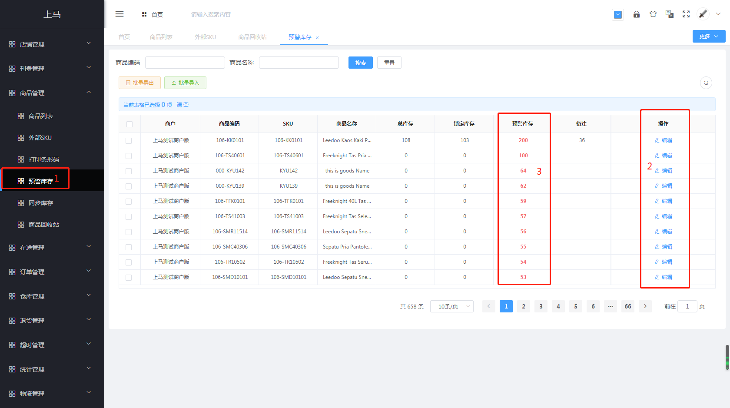Click the 清空 selection link
Image resolution: width=730 pixels, height=408 pixels.
[x=182, y=105]
